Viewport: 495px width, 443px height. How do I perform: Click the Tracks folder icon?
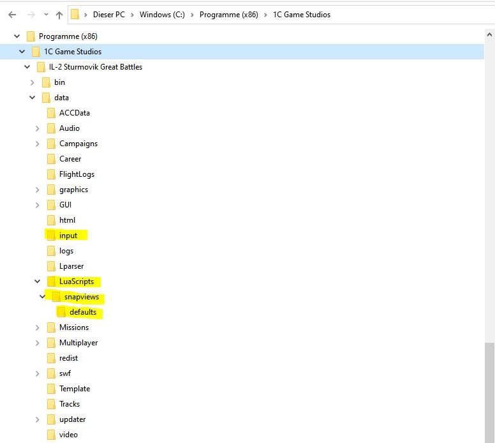pos(51,404)
